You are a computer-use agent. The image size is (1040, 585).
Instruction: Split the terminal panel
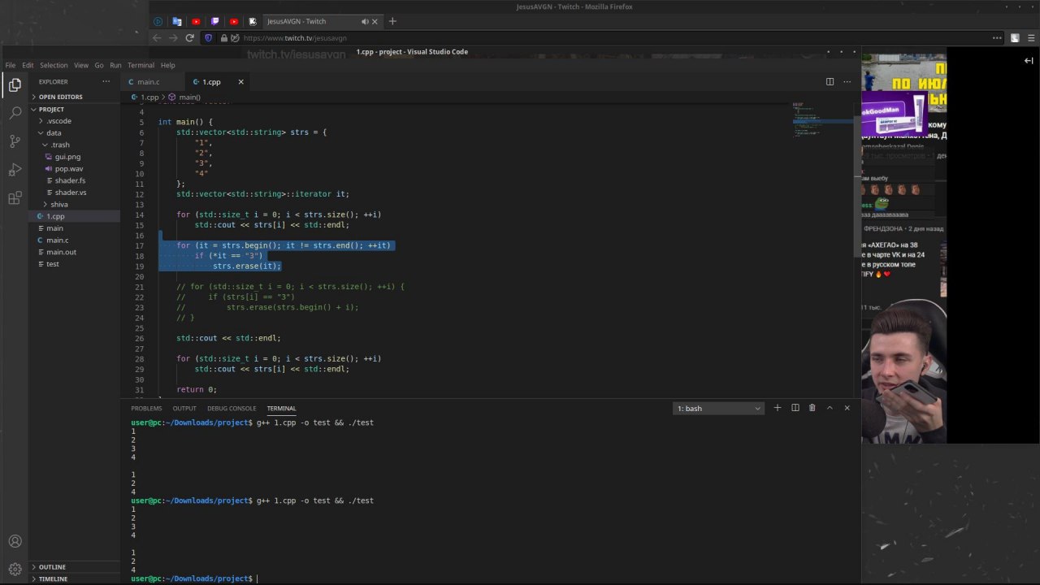[795, 408]
